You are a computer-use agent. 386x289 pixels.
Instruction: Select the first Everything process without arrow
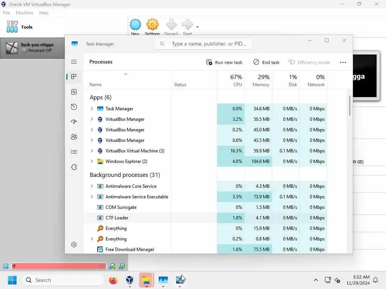205,228
